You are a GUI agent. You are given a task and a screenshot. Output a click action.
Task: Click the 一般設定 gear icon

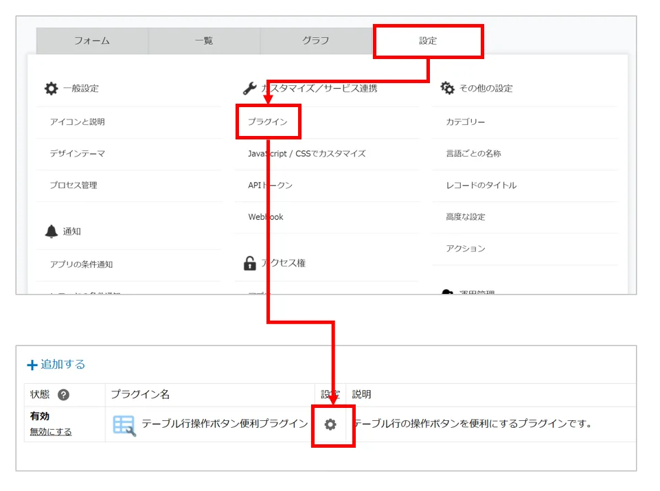pos(52,89)
